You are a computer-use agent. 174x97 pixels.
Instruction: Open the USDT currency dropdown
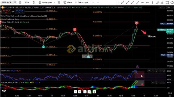170,7
